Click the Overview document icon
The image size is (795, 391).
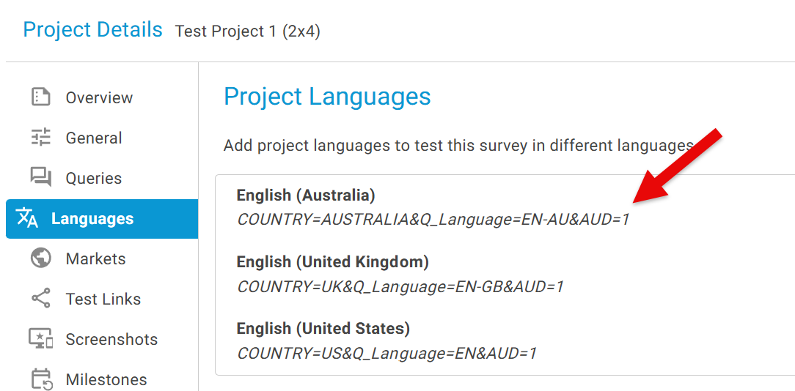[x=41, y=97]
